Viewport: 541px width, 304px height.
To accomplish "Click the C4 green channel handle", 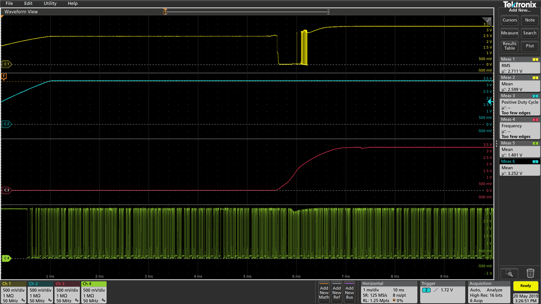I will click(6, 258).
